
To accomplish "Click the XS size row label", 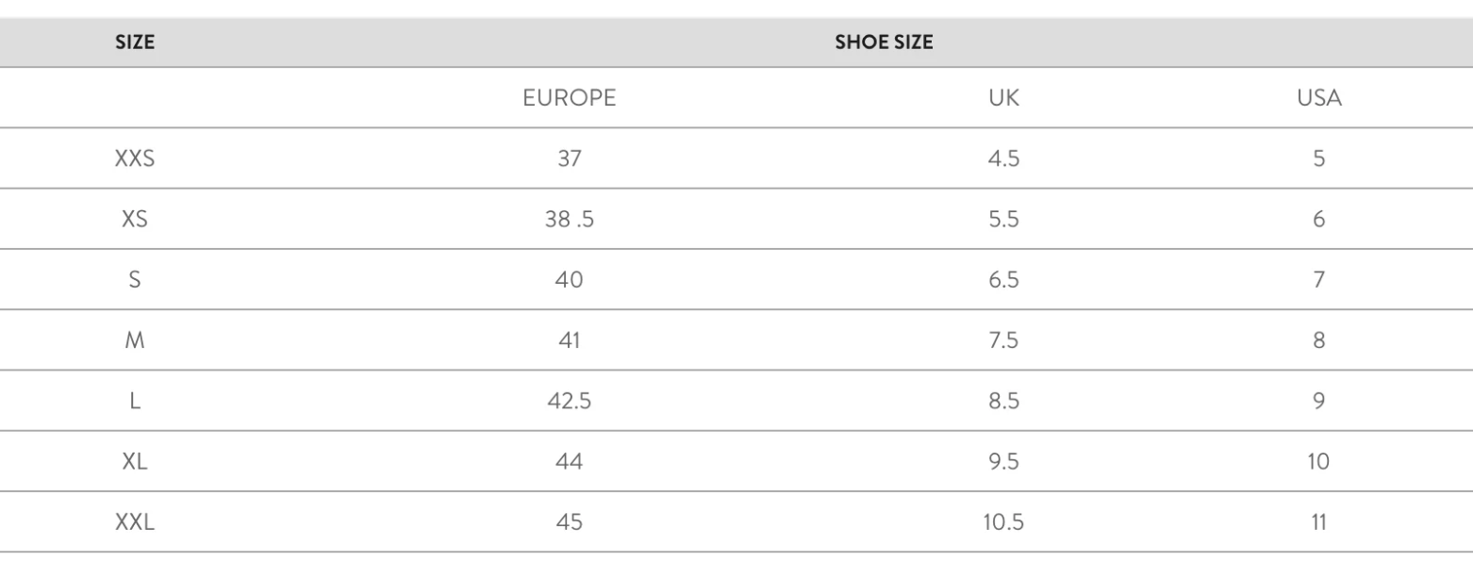I will [135, 220].
